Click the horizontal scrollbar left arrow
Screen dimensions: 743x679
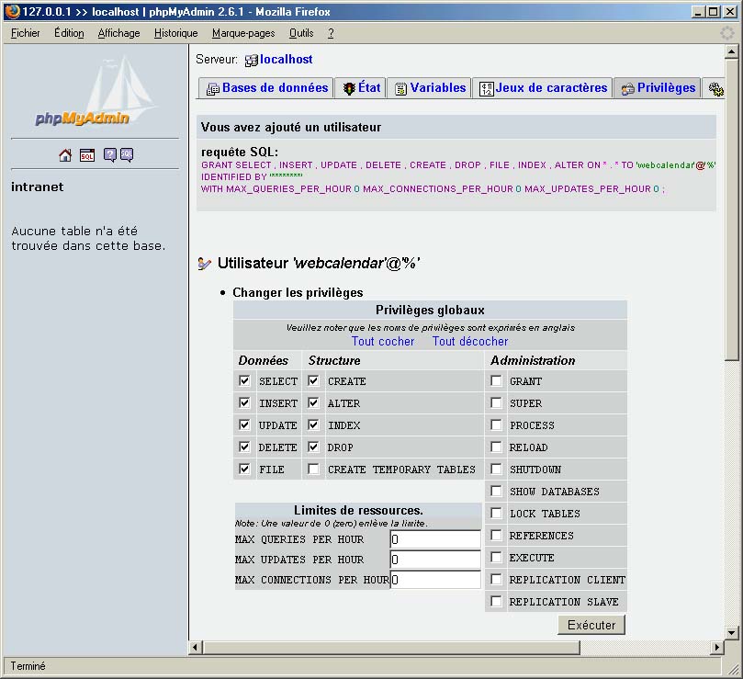click(196, 647)
